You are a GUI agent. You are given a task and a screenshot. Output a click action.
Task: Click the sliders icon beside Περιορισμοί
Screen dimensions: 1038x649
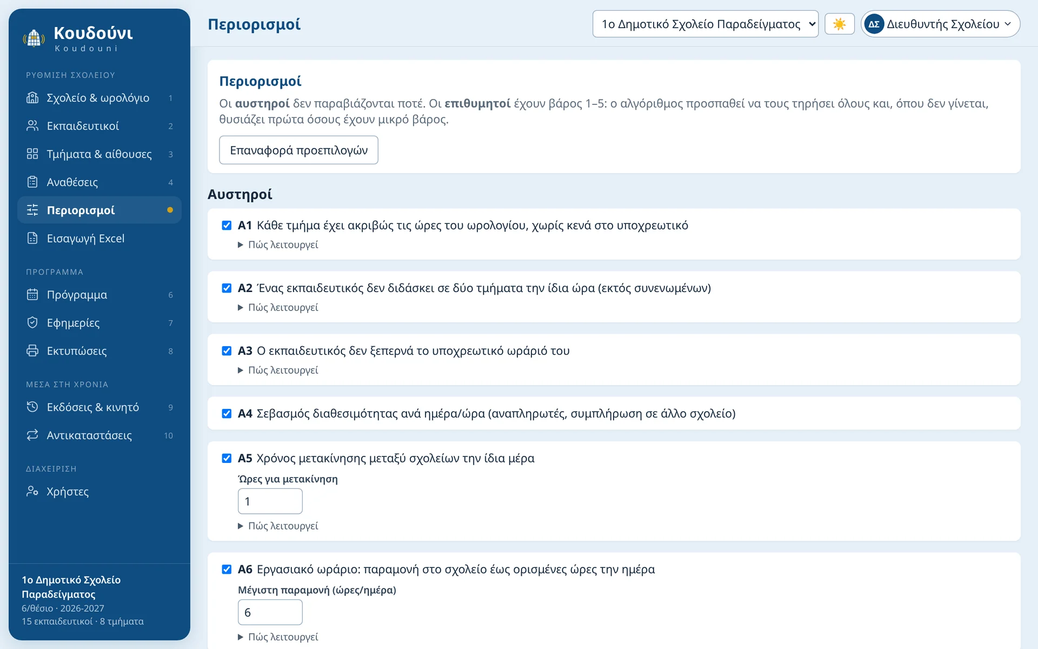point(32,210)
